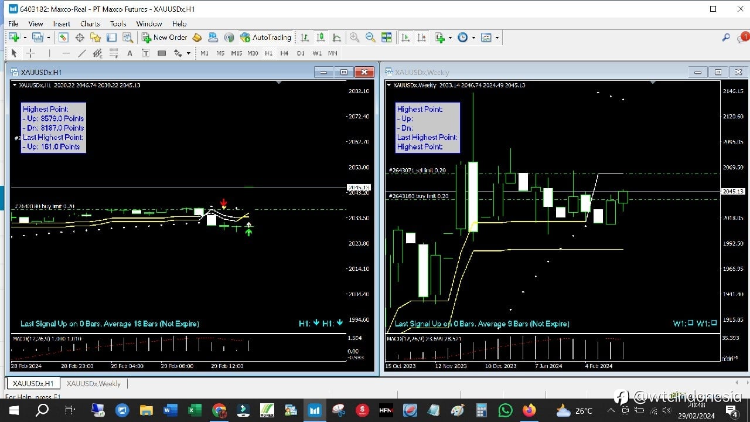750x422 pixels.
Task: Click the New Order button
Action: (164, 38)
